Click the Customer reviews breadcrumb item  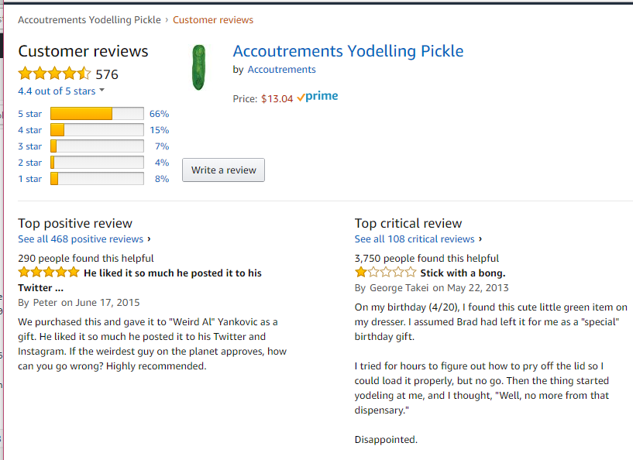coord(213,20)
